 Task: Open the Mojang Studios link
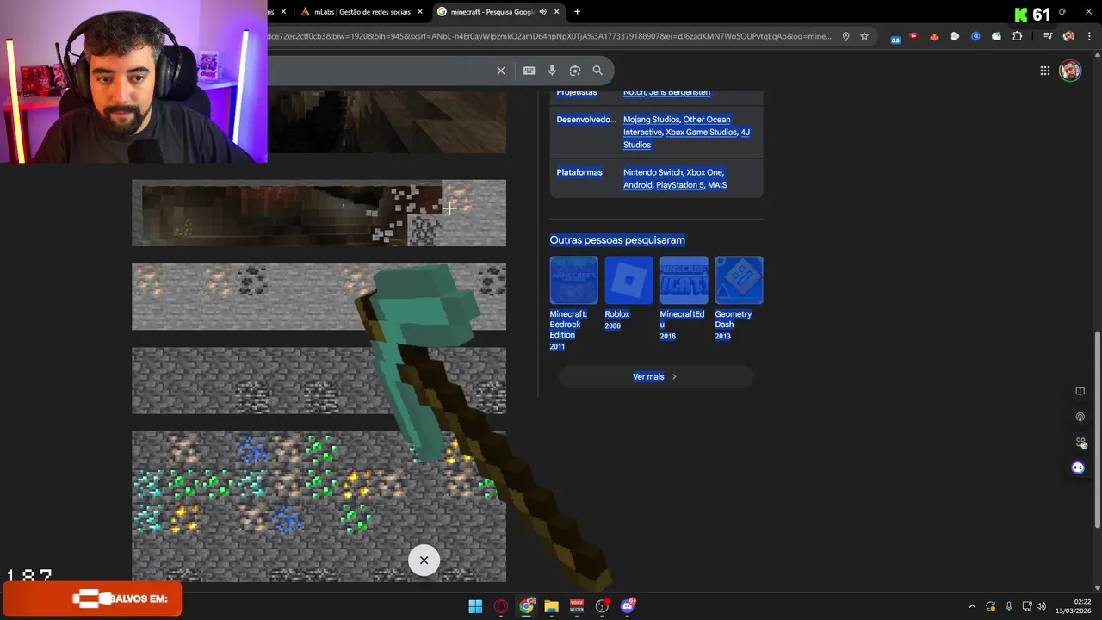651,120
